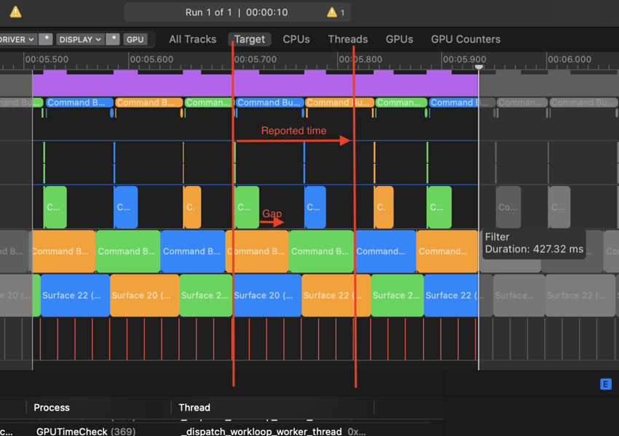Switch to the All Tracks tab
The width and height of the screenshot is (619, 436).
click(192, 39)
